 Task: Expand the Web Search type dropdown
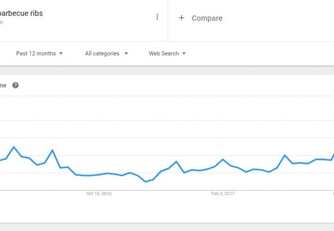click(167, 53)
